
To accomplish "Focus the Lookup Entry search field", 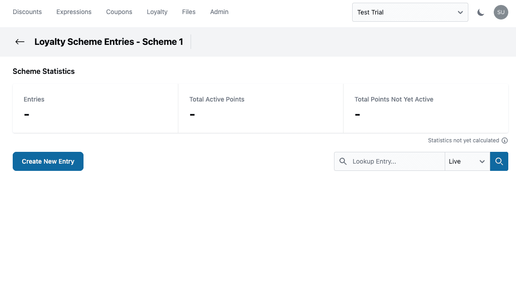I will (395, 161).
